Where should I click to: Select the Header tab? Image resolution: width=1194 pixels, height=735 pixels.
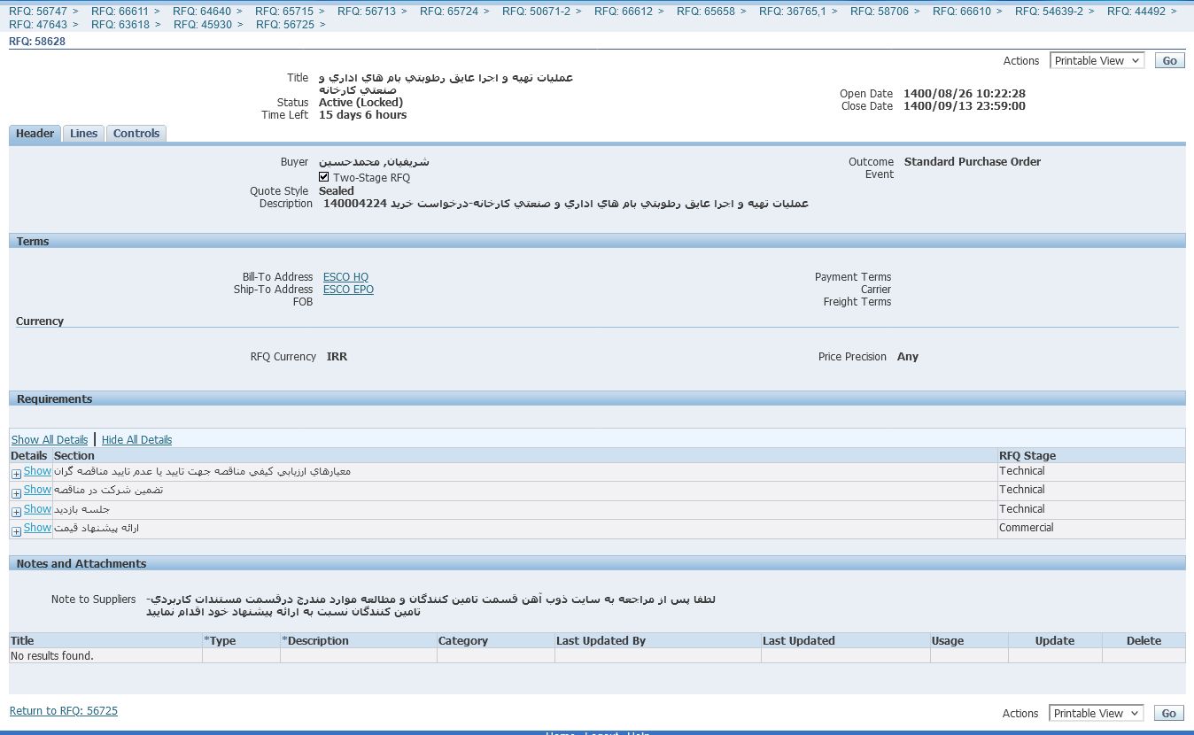[x=35, y=134]
